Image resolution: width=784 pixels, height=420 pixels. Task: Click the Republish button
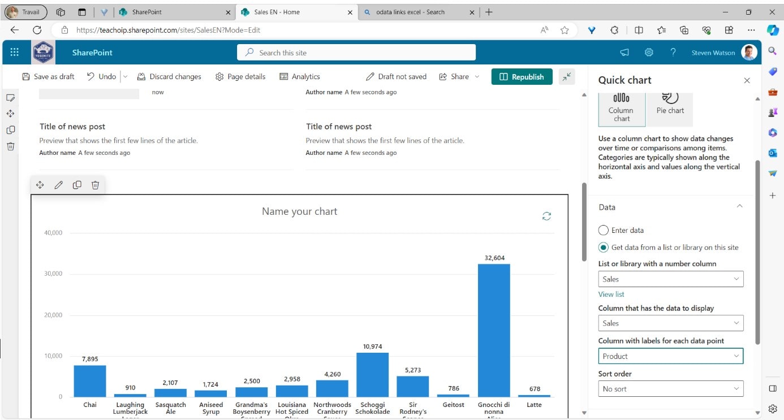tap(522, 77)
